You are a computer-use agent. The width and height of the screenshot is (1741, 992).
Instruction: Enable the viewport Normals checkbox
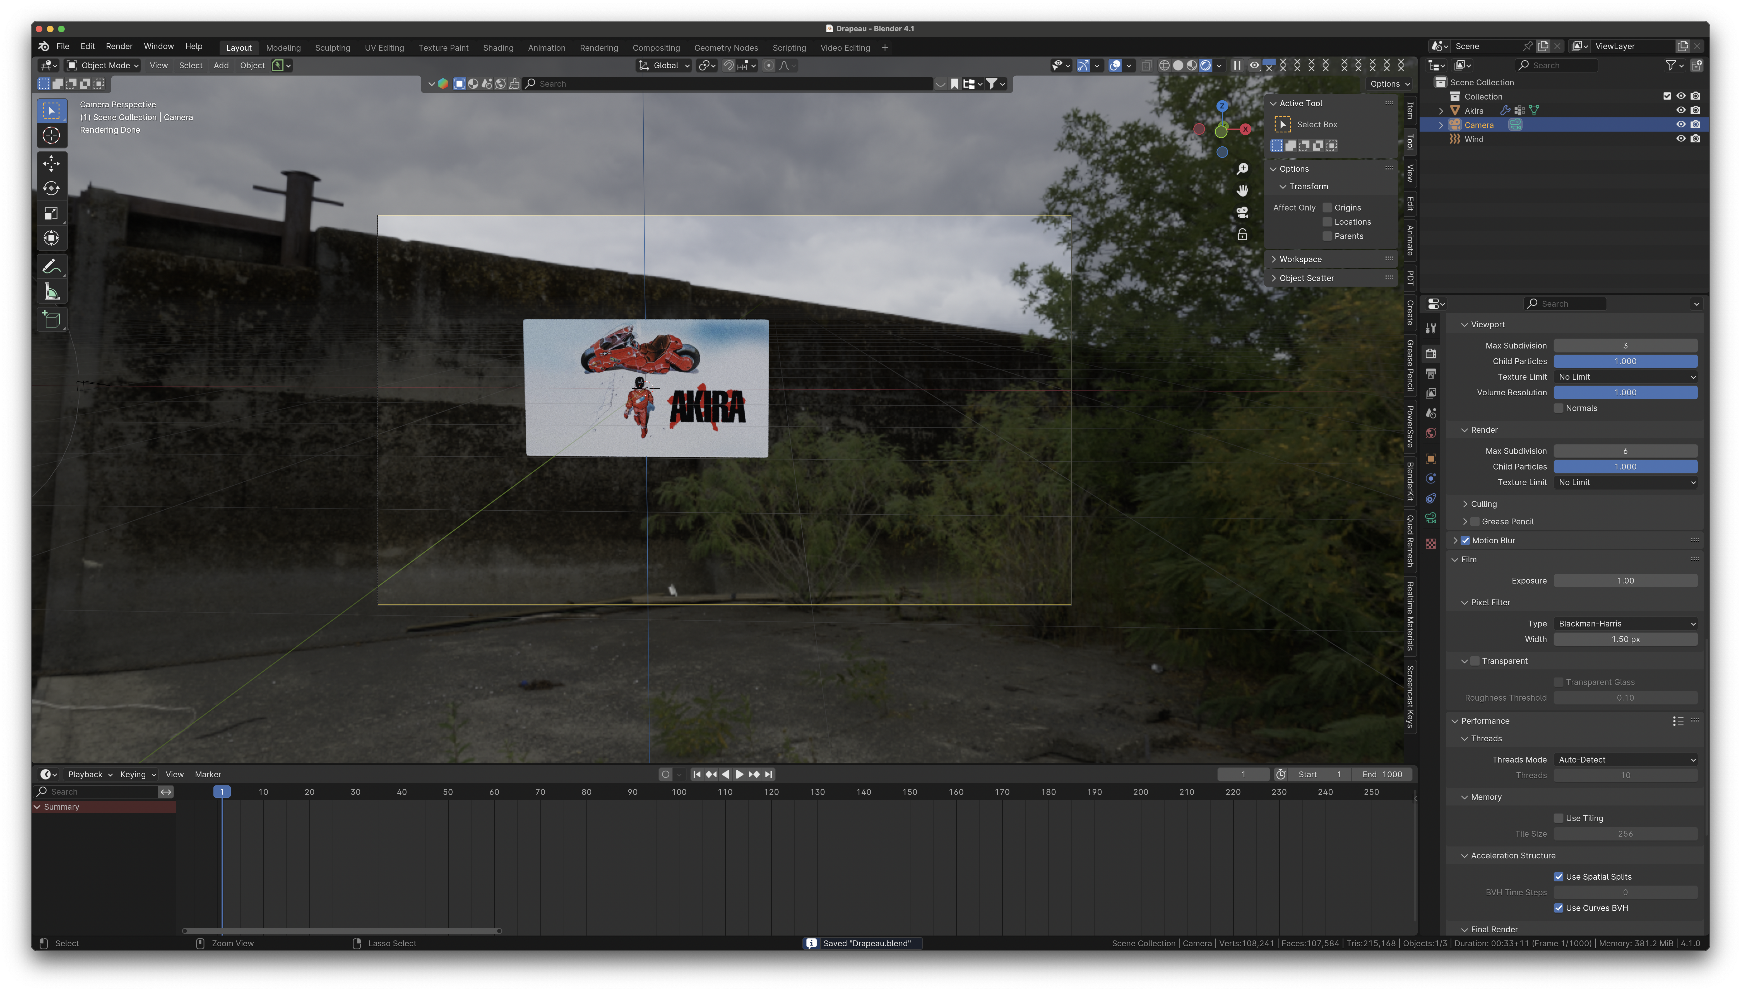click(x=1558, y=409)
